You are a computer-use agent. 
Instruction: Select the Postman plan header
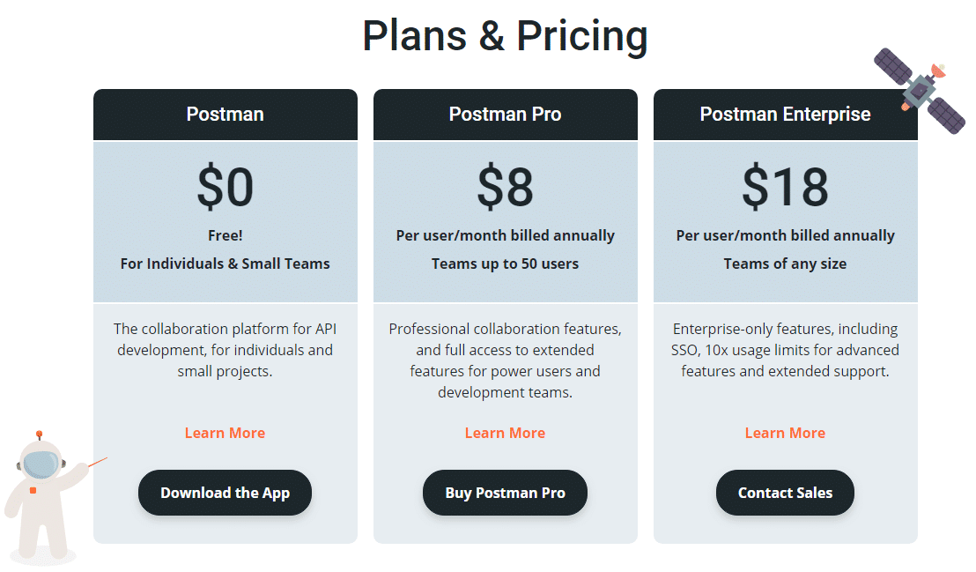(225, 114)
